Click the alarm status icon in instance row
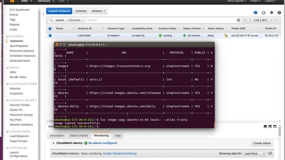285x160 pixels. pyautogui.click(x=226, y=36)
